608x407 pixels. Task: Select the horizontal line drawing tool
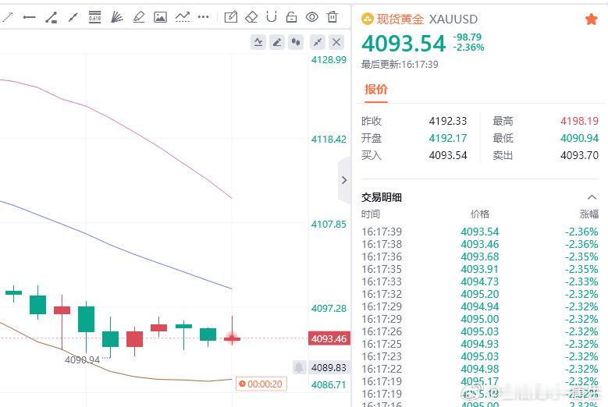point(29,17)
